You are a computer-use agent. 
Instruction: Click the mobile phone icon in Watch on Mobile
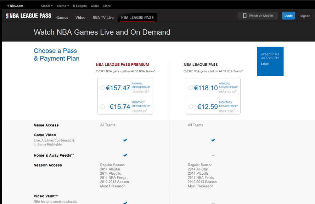point(244,16)
